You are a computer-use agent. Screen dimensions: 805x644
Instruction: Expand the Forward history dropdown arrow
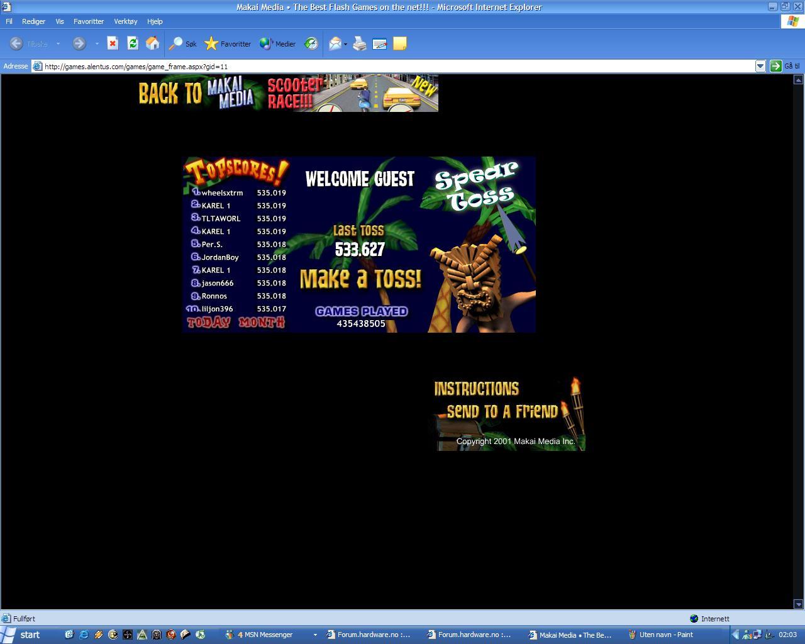tap(97, 43)
